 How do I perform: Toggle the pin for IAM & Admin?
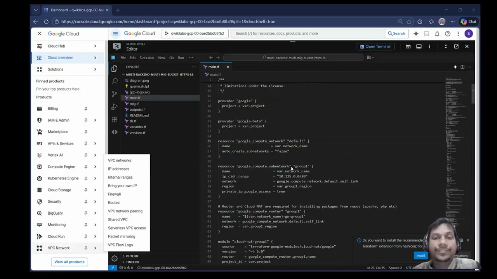86,120
